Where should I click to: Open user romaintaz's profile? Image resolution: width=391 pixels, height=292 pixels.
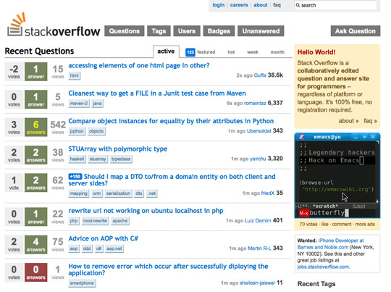point(255,103)
